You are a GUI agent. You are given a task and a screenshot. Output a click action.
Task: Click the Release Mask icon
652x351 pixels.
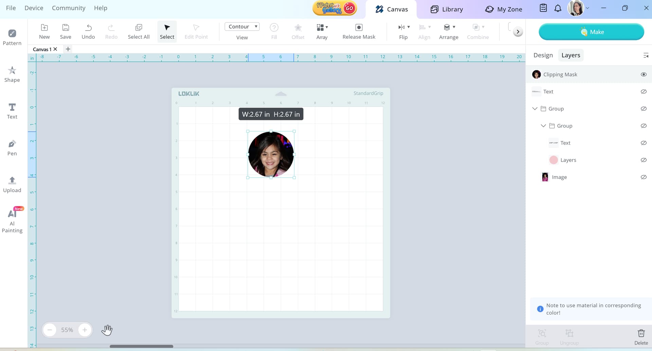point(359,27)
